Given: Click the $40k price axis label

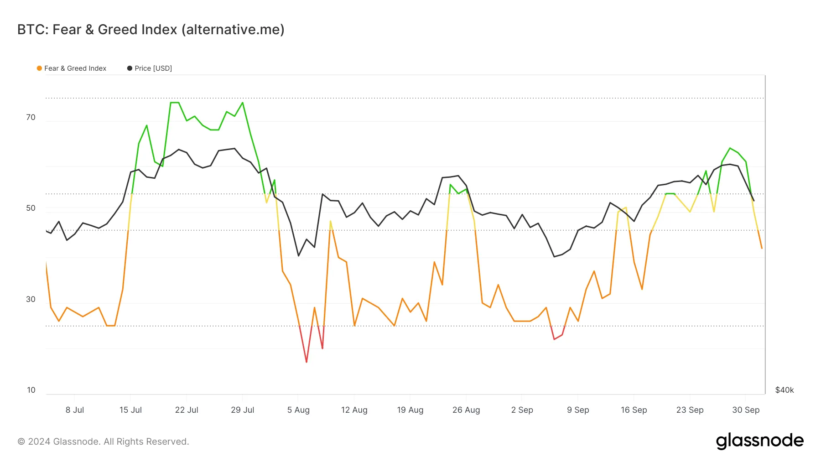Looking at the screenshot, I should pyautogui.click(x=785, y=390).
